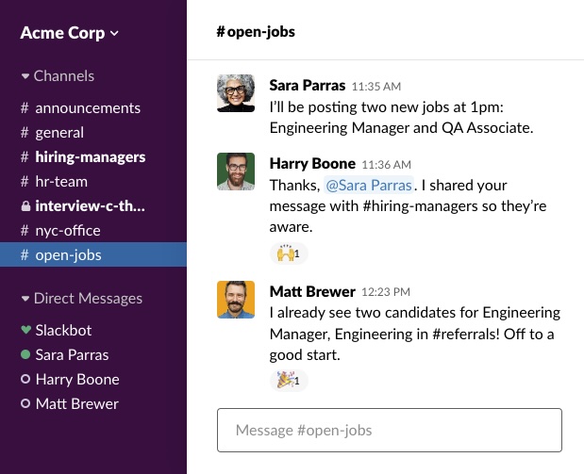Open Matt Brewer direct message
The image size is (584, 474).
click(x=76, y=404)
